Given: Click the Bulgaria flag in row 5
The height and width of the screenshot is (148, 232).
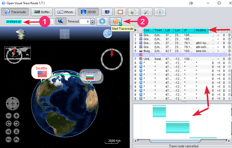Looking at the screenshot, I should click(x=141, y=51).
